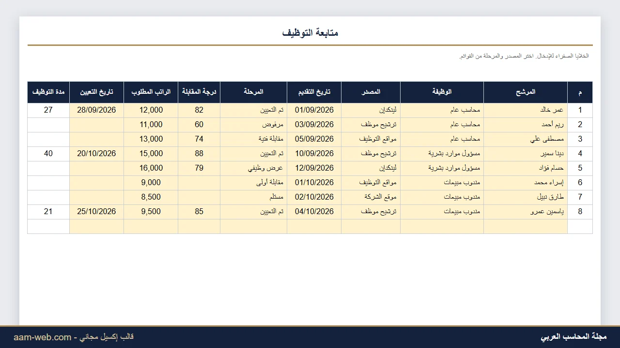Click the aam-web.com link in the footer
This screenshot has width=620, height=348.
[x=42, y=337]
